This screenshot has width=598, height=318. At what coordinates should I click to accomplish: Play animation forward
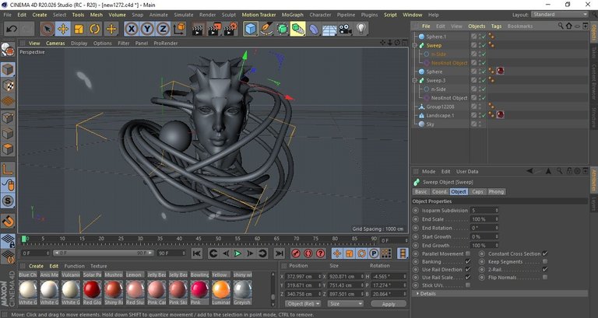pyautogui.click(x=237, y=253)
